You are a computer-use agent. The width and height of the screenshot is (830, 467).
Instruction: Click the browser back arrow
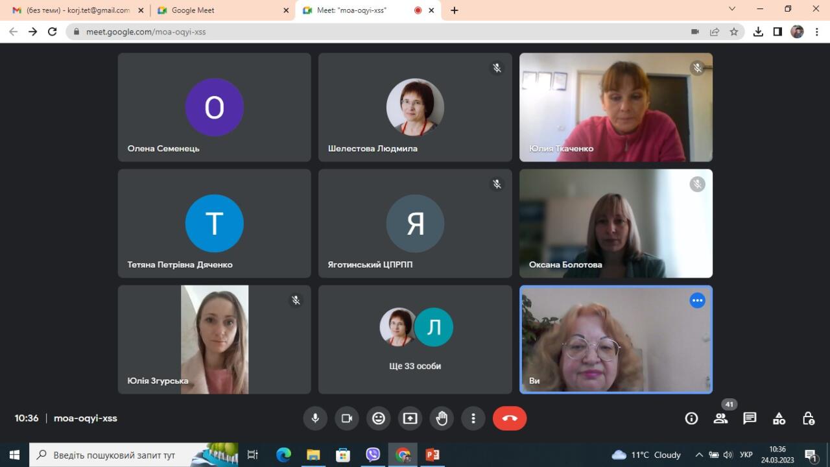pos(13,31)
